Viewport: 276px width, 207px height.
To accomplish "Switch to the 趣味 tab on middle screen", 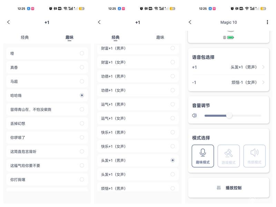I will (x=160, y=37).
